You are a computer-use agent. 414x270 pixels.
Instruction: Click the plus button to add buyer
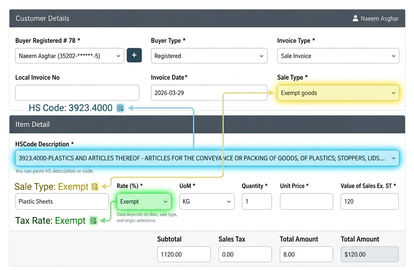(134, 55)
